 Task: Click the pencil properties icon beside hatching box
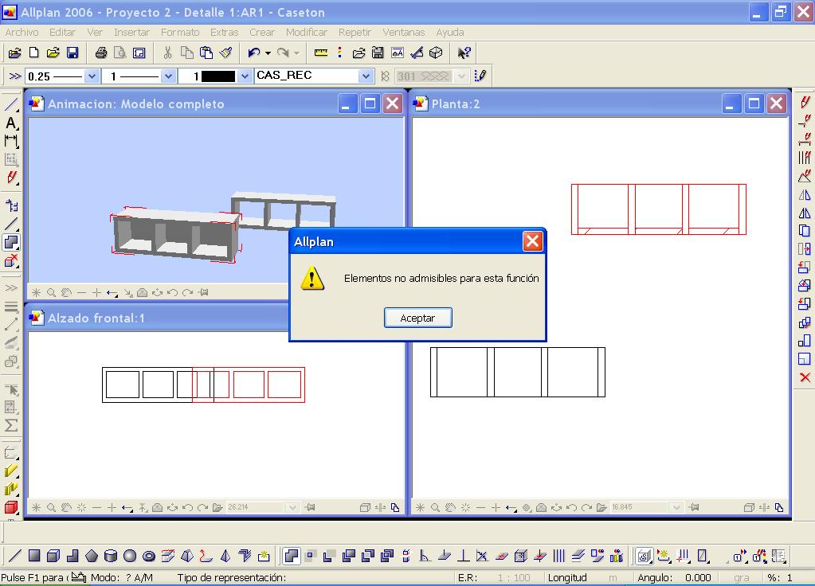(x=480, y=76)
